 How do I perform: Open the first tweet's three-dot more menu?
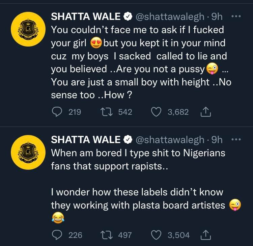[236, 16]
